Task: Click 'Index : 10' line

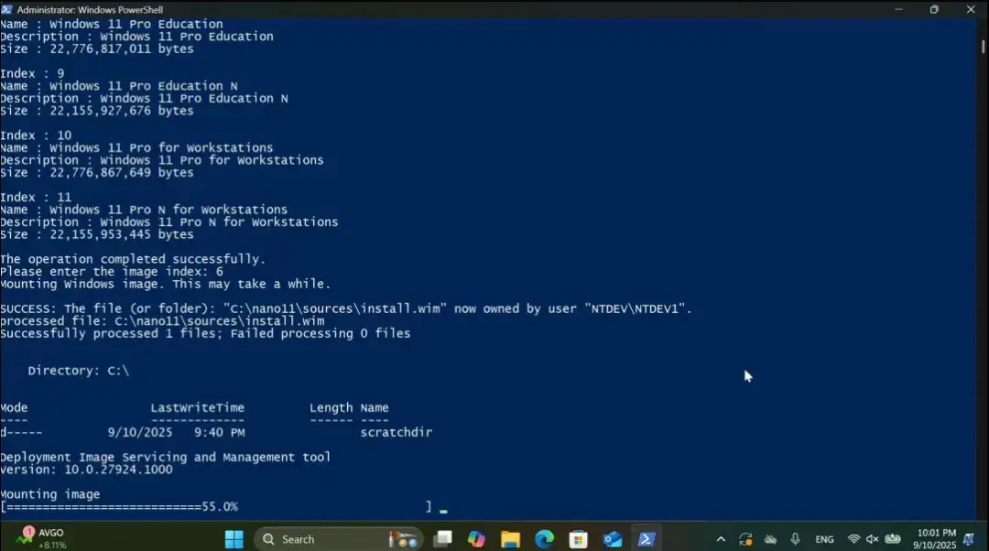Action: click(36, 135)
